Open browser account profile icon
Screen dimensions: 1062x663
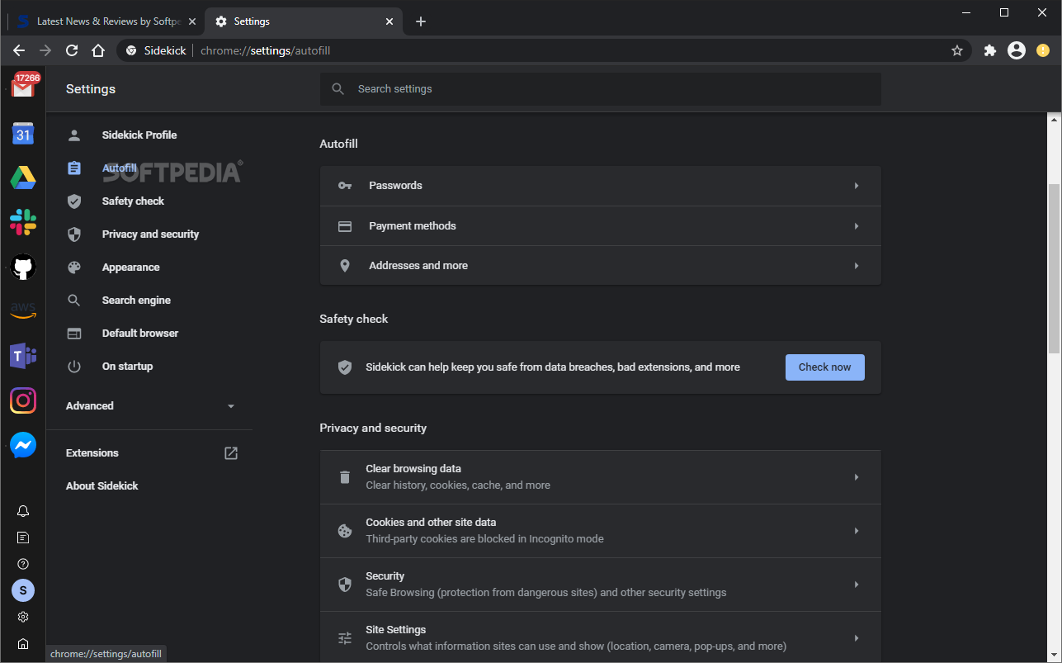coord(1017,50)
